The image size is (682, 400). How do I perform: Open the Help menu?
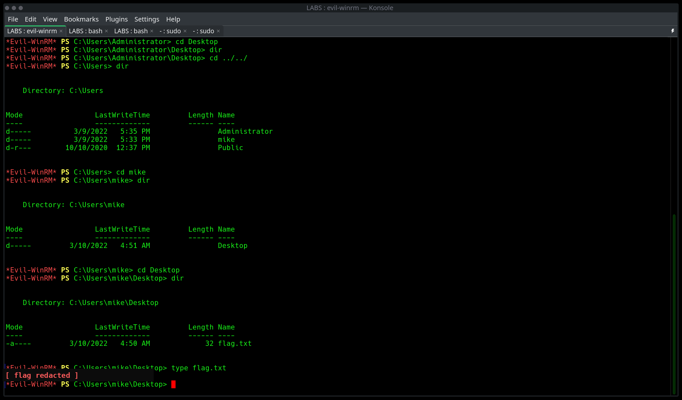click(x=173, y=19)
